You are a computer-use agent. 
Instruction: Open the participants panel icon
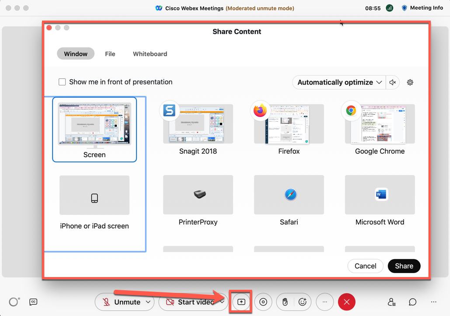pyautogui.click(x=391, y=302)
